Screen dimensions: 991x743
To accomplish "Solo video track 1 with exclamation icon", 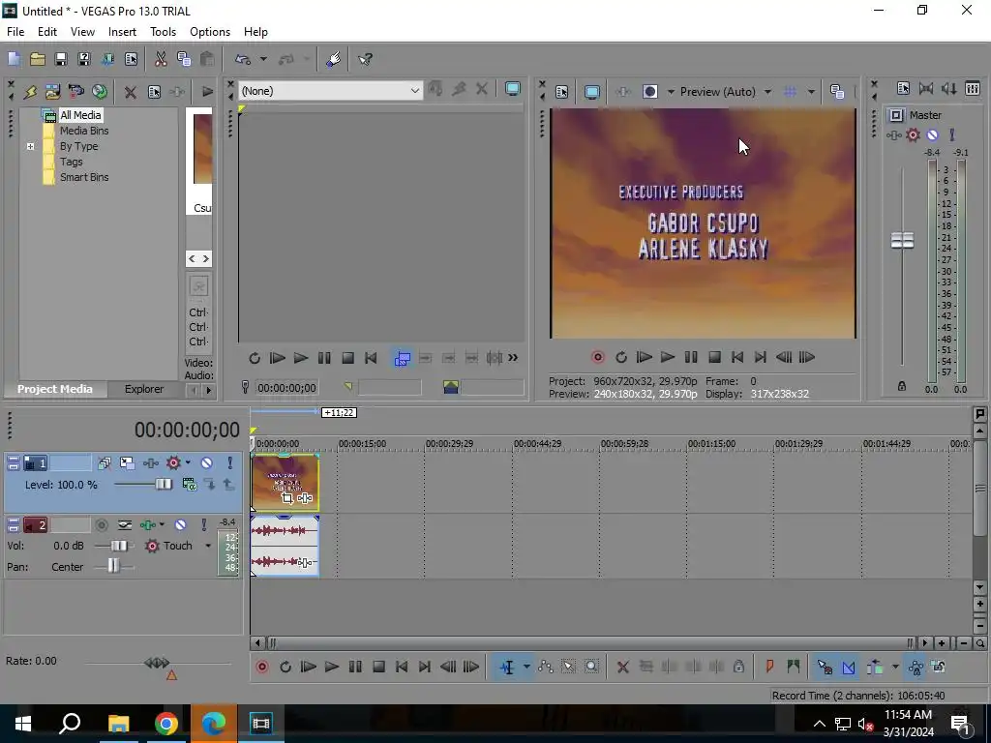I will coord(229,463).
